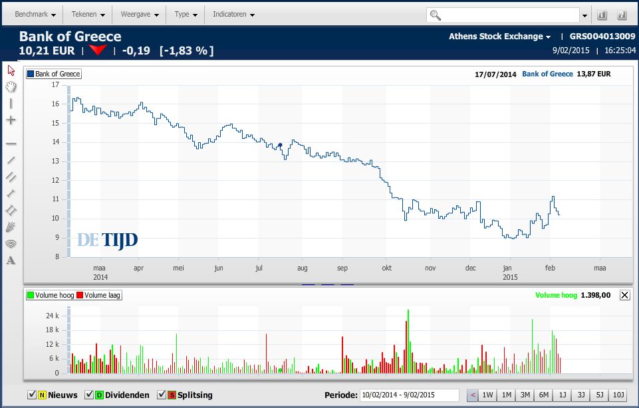The width and height of the screenshot is (639, 408).
Task: Toggle the Dividenden checkbox
Action: click(x=86, y=395)
